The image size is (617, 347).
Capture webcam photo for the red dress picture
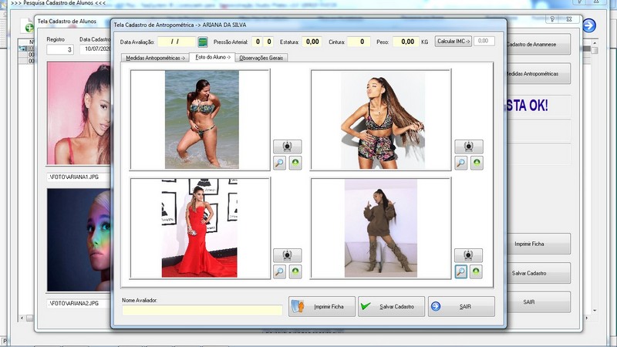click(x=287, y=255)
